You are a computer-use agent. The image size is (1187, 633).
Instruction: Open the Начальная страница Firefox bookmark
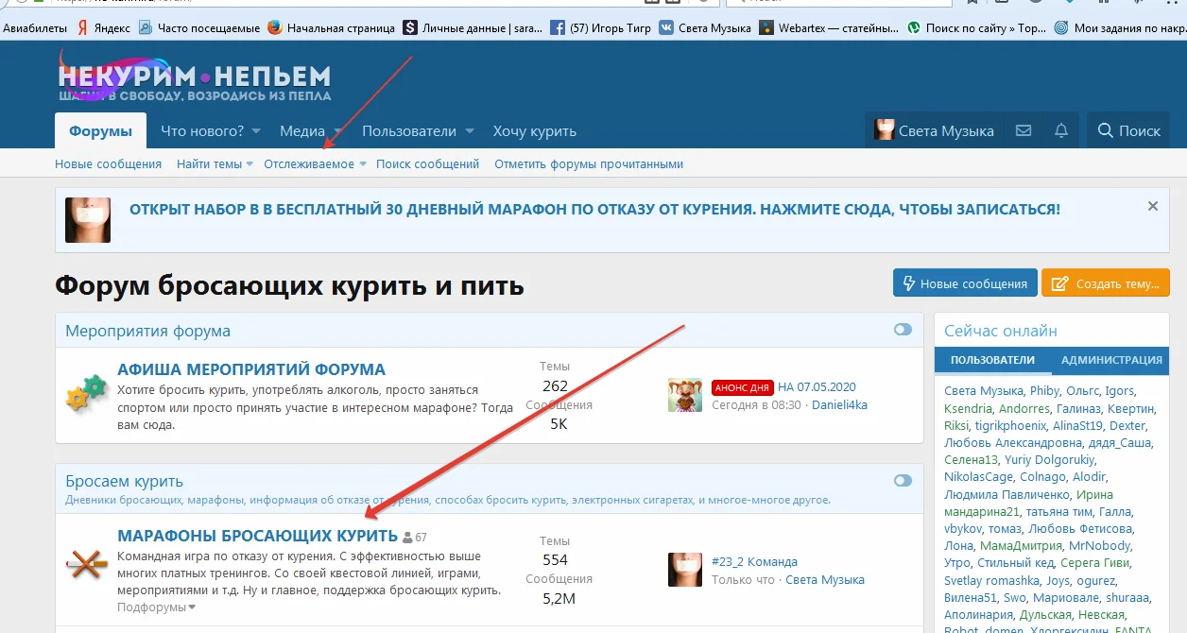(x=332, y=27)
